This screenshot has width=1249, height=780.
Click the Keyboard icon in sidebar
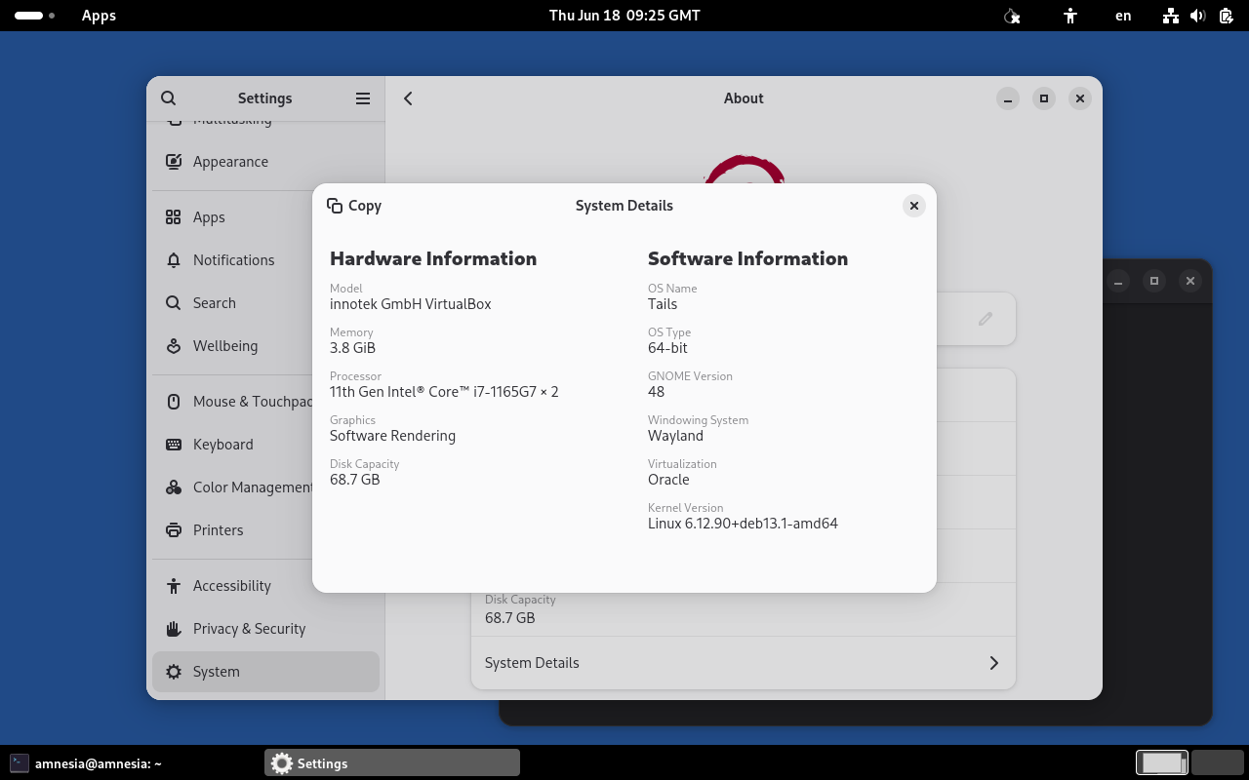coord(174,445)
